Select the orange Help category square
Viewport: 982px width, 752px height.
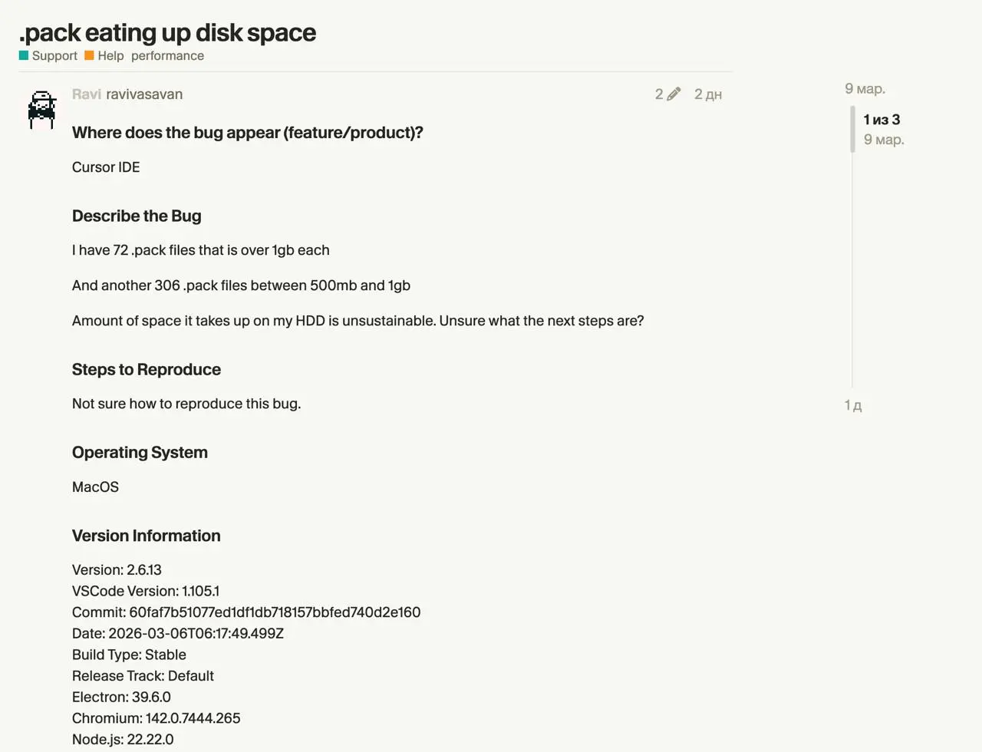[89, 55]
